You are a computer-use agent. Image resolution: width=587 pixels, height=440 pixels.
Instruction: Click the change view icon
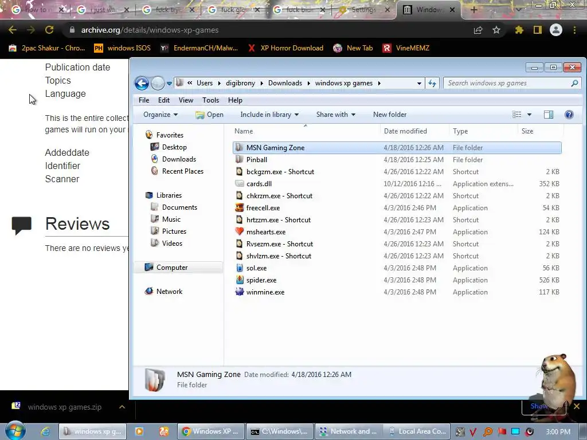coord(516,115)
